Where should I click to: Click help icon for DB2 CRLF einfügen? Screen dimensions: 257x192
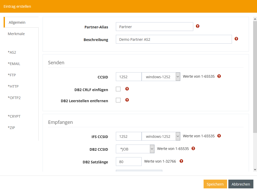127,89
